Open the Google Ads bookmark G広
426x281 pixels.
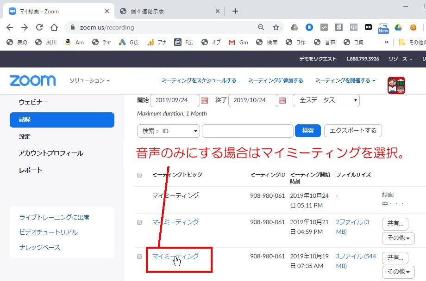(129, 43)
